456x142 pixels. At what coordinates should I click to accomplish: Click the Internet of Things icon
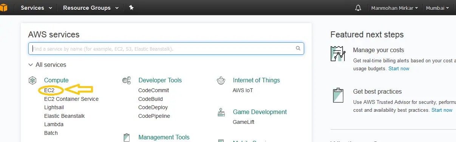point(221,80)
